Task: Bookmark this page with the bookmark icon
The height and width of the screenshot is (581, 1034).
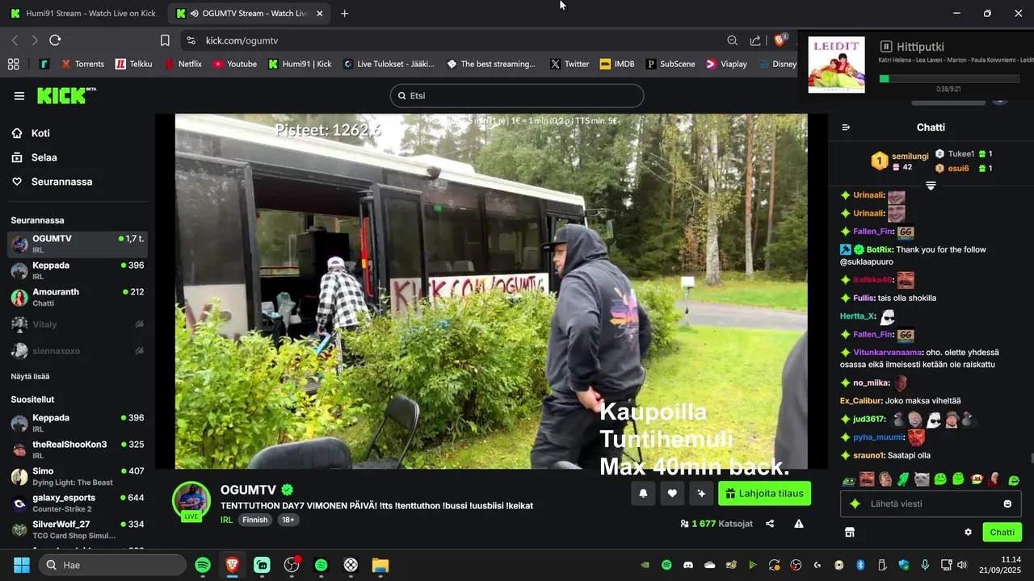Action: point(165,40)
